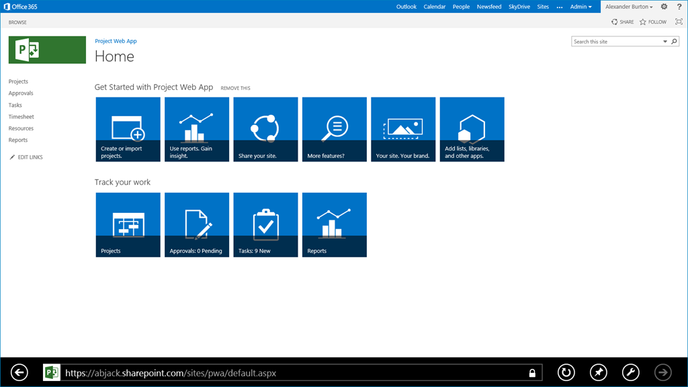The height and width of the screenshot is (387, 688).
Task: Click the browser forward arrow button
Action: coord(663,372)
